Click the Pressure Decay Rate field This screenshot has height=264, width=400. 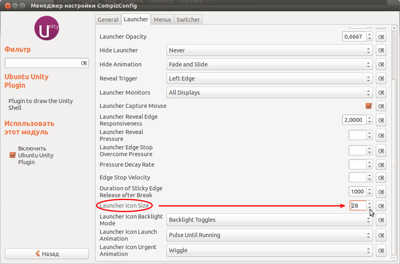pos(358,165)
